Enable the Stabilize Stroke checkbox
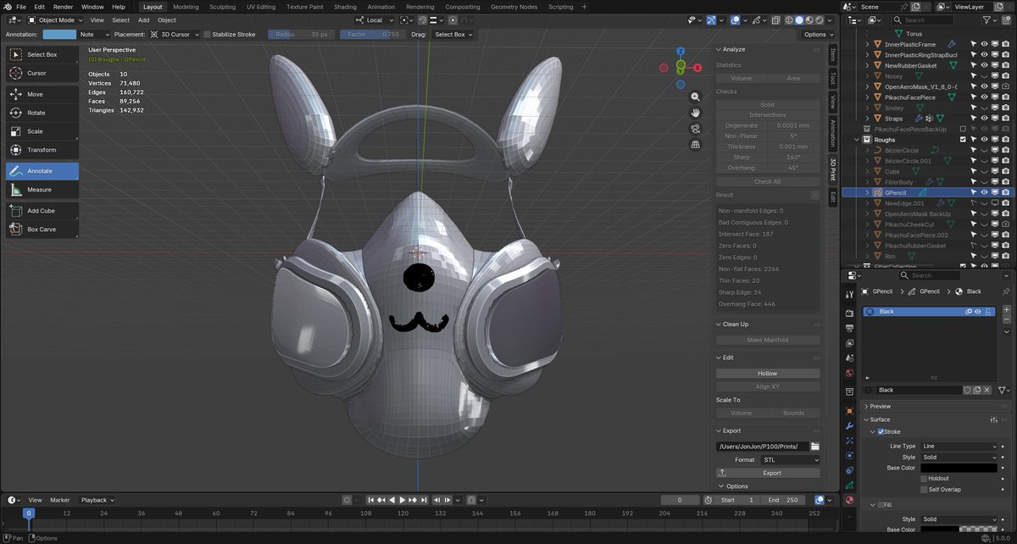This screenshot has height=544, width=1017. coord(207,35)
